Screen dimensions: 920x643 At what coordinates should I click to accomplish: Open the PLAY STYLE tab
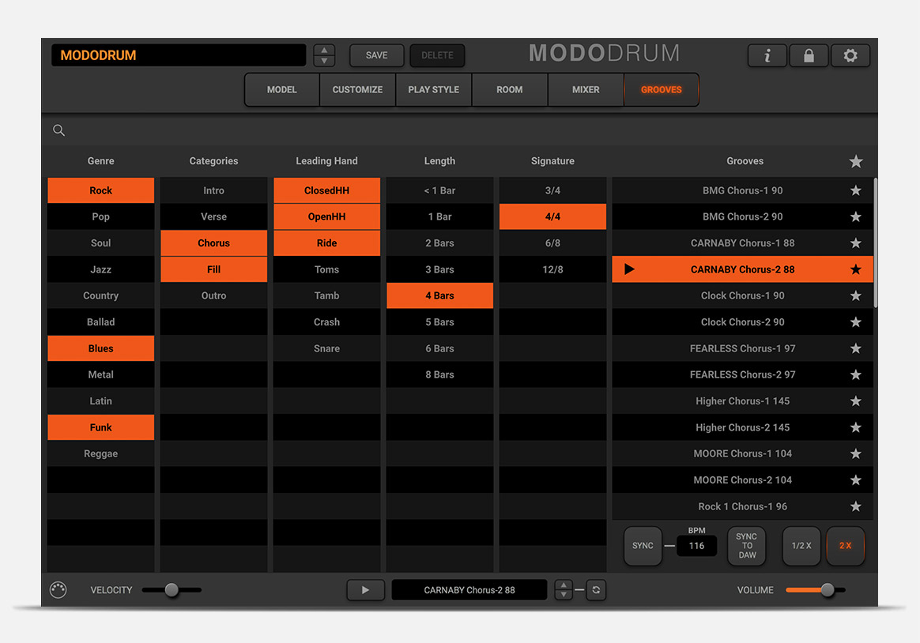433,90
